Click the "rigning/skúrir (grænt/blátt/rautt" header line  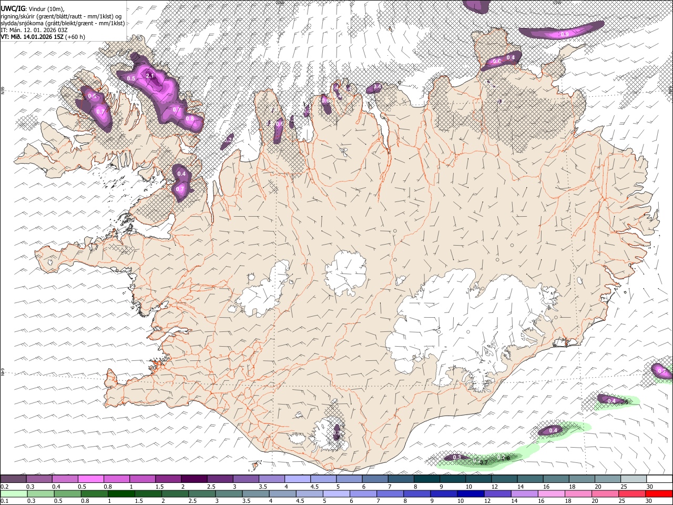[61, 16]
